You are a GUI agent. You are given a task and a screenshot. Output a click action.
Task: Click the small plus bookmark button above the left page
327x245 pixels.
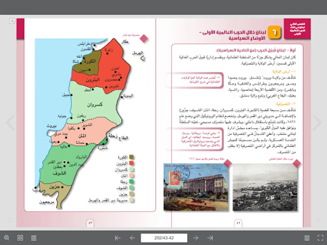pos(12,21)
